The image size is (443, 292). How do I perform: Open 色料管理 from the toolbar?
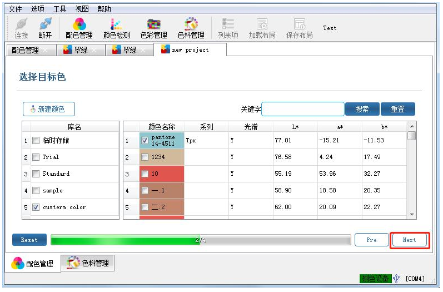191,27
